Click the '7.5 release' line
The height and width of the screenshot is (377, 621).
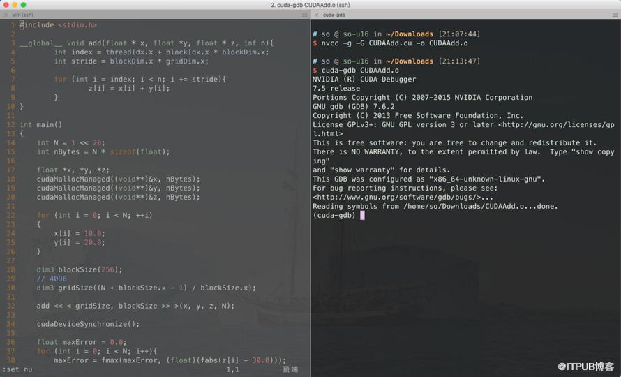pyautogui.click(x=336, y=89)
